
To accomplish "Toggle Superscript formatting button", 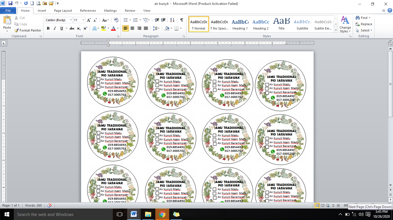I will pos(85,28).
